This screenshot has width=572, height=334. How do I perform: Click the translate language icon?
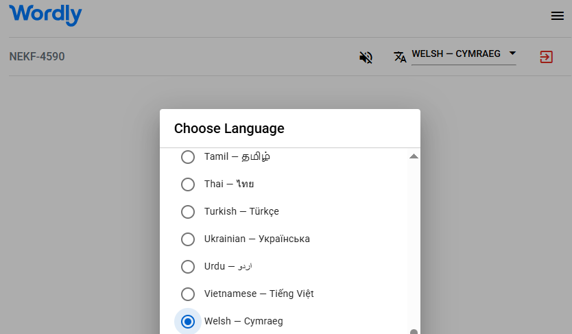(400, 57)
